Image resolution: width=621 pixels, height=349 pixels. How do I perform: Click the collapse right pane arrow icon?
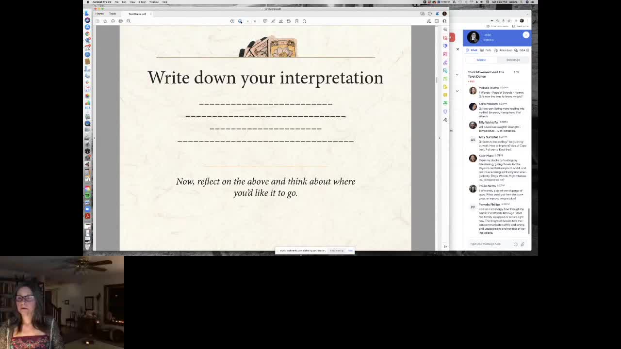[445, 247]
